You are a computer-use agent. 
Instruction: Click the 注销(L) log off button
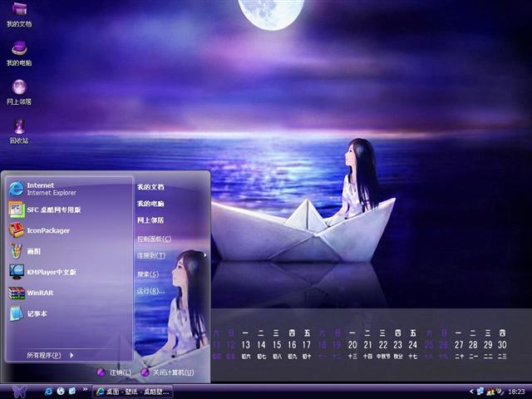click(115, 372)
